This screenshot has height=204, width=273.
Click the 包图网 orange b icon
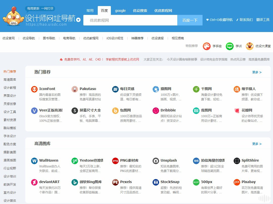pos(115,111)
